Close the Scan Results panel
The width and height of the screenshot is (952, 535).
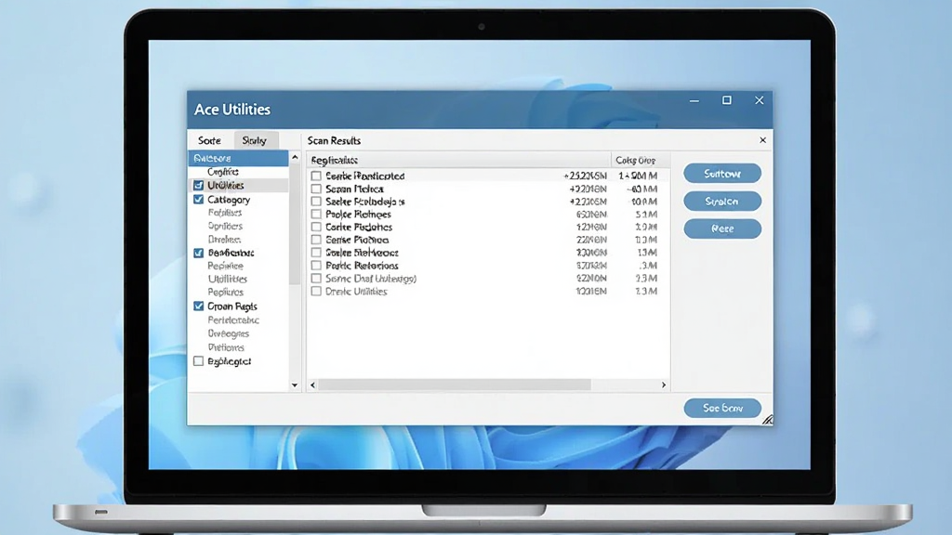coord(762,140)
